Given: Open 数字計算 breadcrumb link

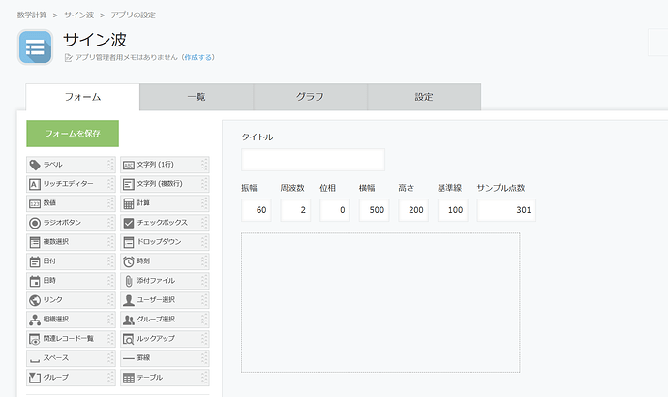Looking at the screenshot, I should (x=32, y=15).
